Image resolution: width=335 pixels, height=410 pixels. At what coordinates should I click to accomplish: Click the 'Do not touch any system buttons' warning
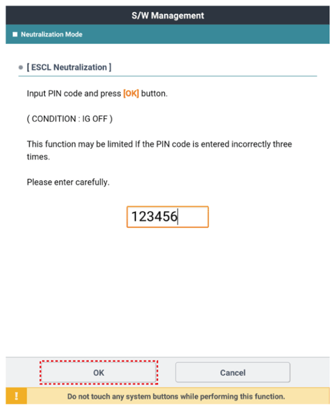tap(176, 396)
